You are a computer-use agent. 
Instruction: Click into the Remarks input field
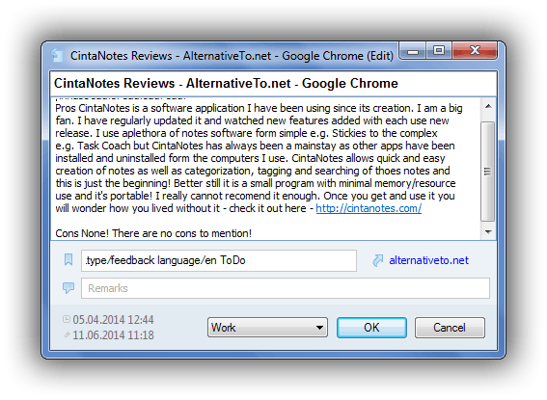tap(285, 288)
